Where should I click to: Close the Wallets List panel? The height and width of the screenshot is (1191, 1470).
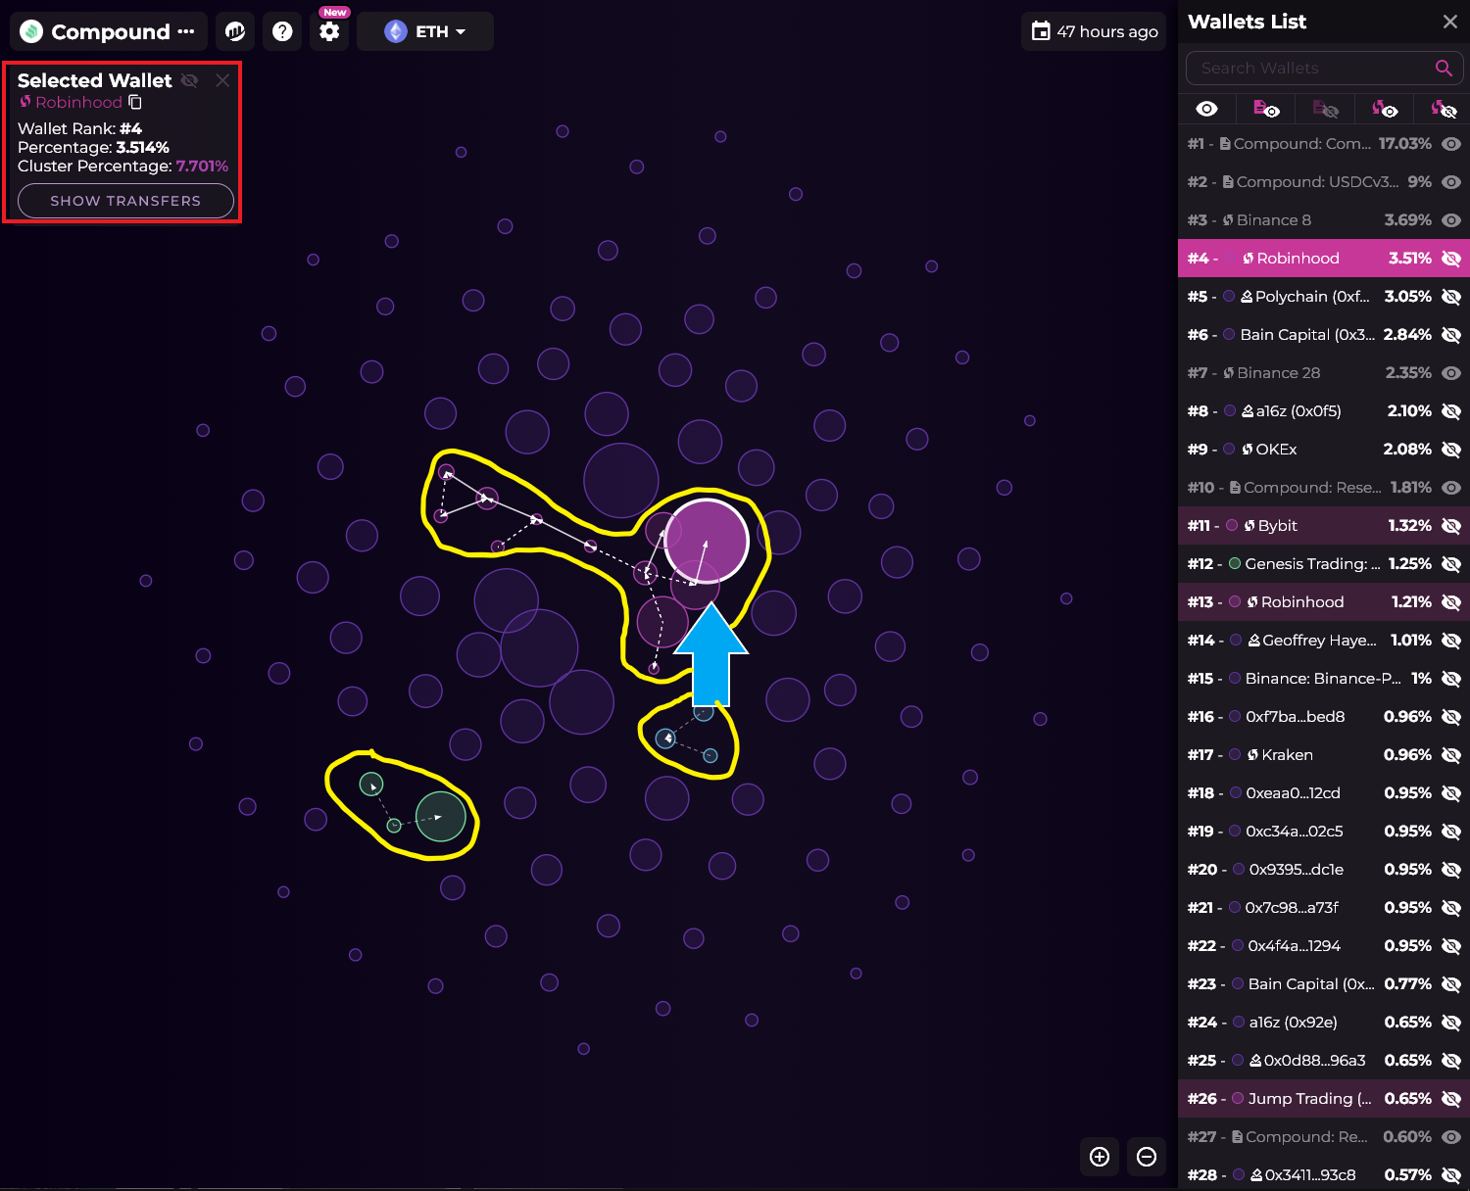(1450, 22)
